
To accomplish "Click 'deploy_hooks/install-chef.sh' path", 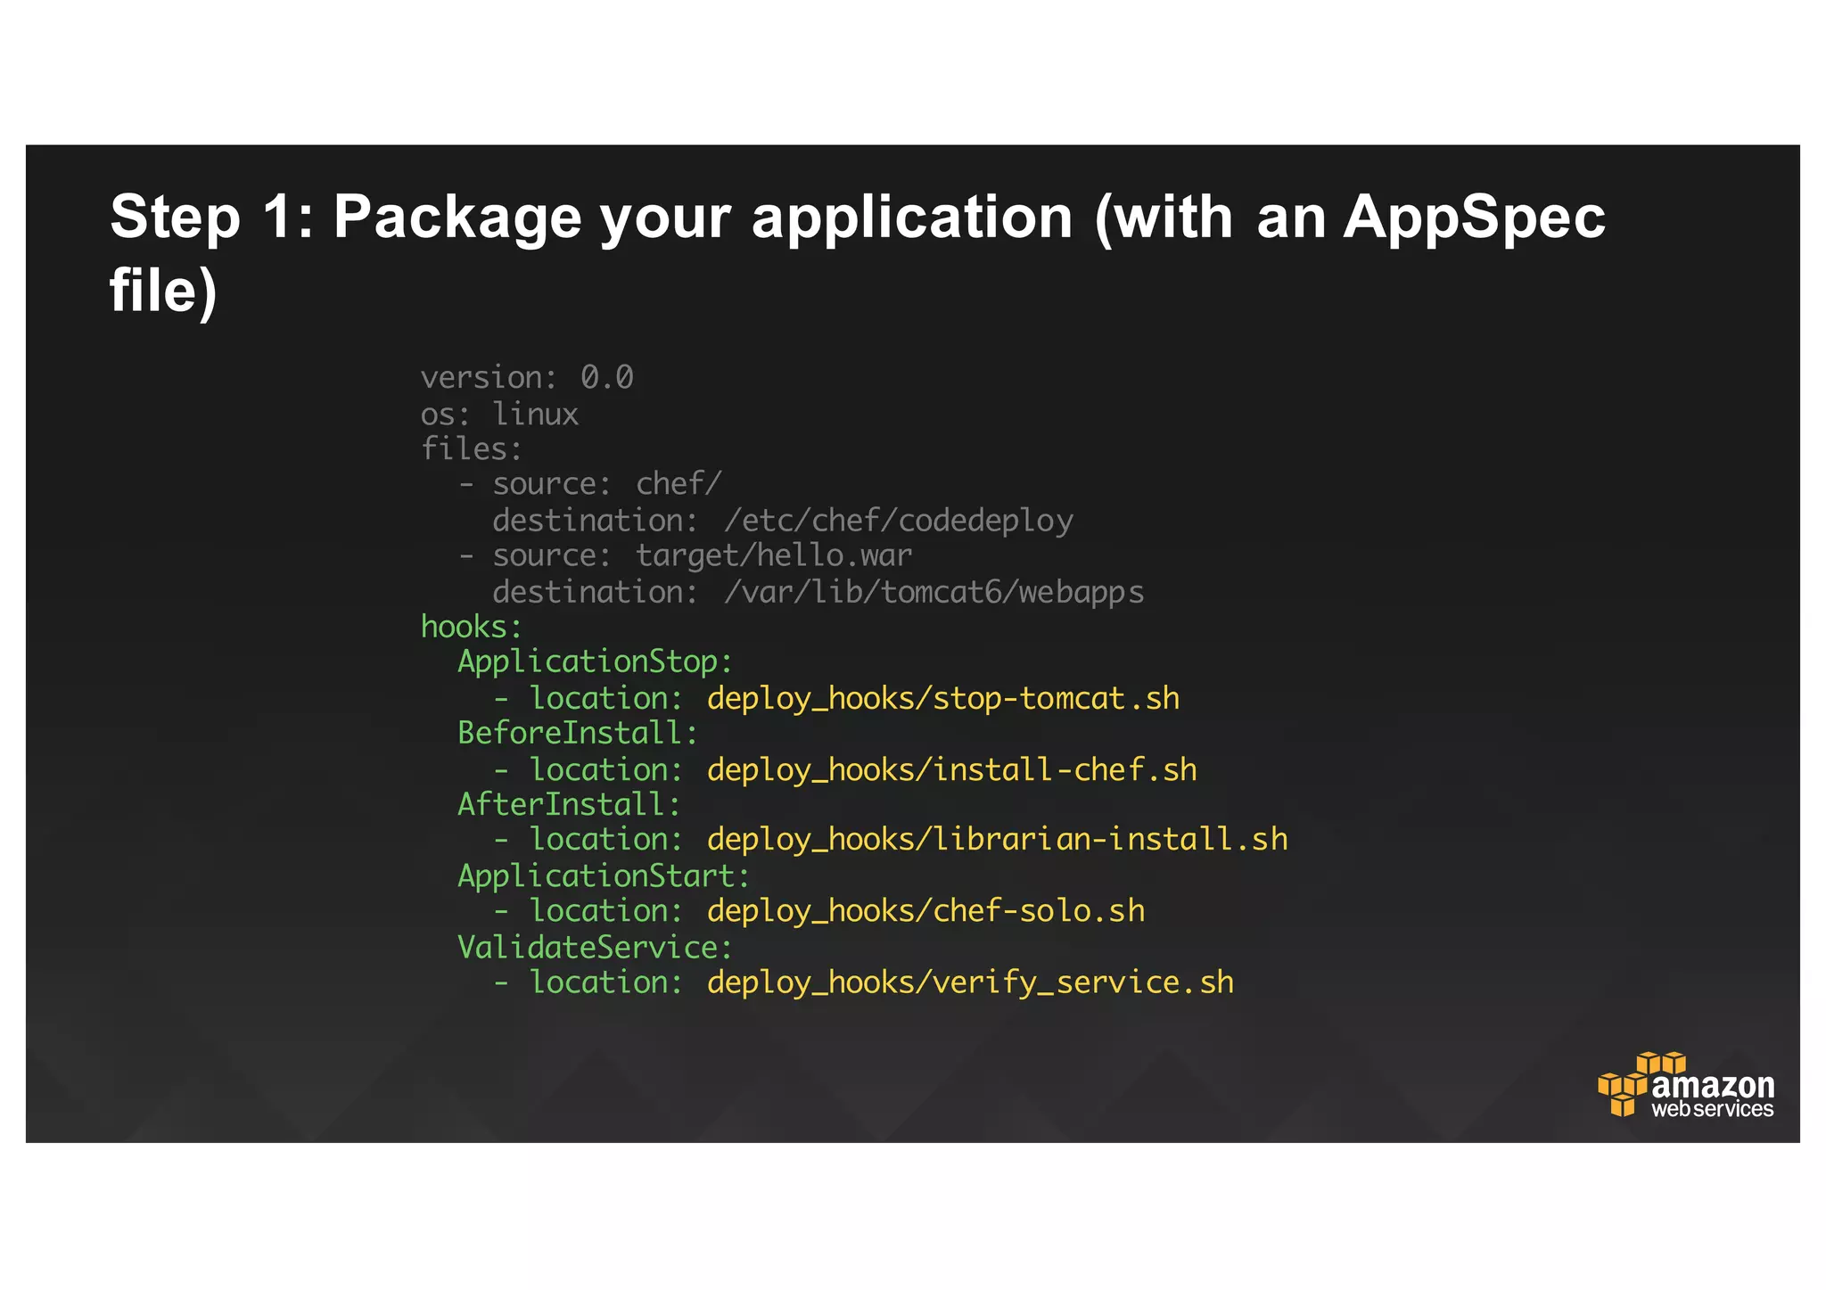I will point(952,770).
